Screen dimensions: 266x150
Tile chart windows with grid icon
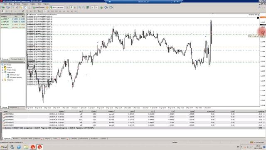pyautogui.click(x=88, y=7)
